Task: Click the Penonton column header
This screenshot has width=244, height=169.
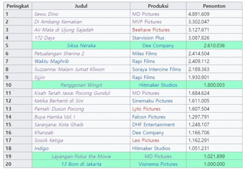Action: (x=213, y=6)
